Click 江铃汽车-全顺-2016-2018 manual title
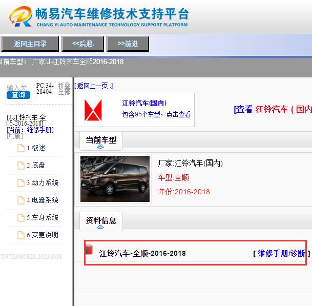Viewport: 312px width, 306px height. 142,253
